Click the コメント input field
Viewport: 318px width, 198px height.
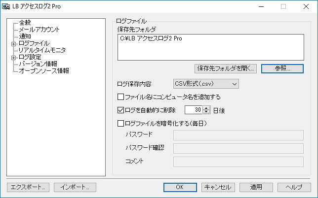pyautogui.click(x=238, y=162)
